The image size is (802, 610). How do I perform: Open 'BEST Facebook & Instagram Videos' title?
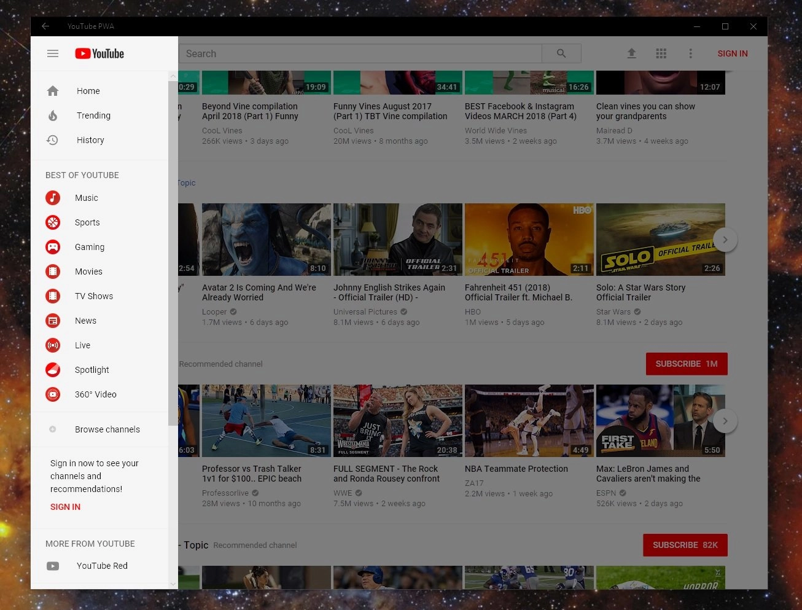[x=521, y=111]
